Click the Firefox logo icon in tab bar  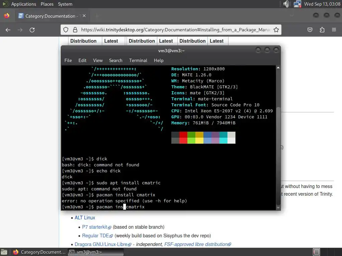tap(7, 16)
